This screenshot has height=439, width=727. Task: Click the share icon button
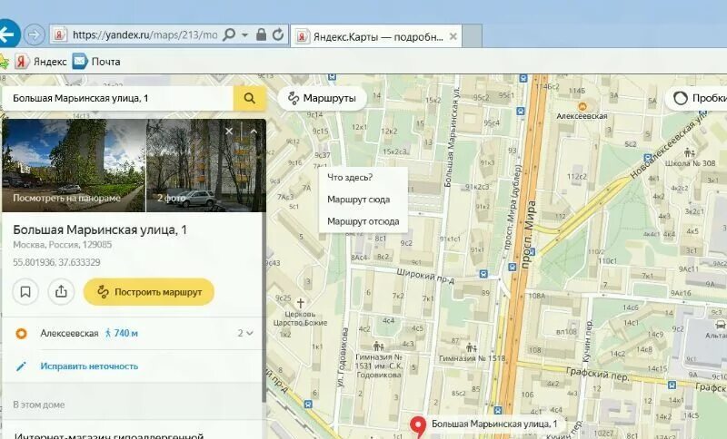click(61, 292)
